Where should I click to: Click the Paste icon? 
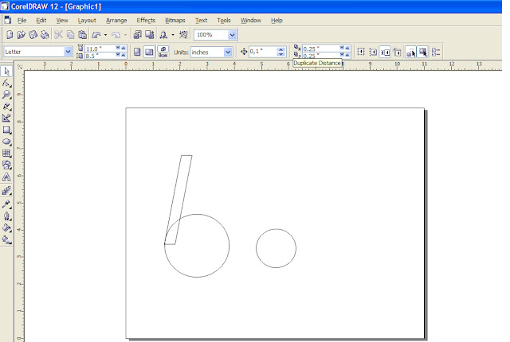click(x=83, y=34)
